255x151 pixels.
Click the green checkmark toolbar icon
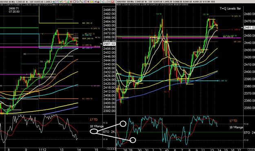pos(60,2)
